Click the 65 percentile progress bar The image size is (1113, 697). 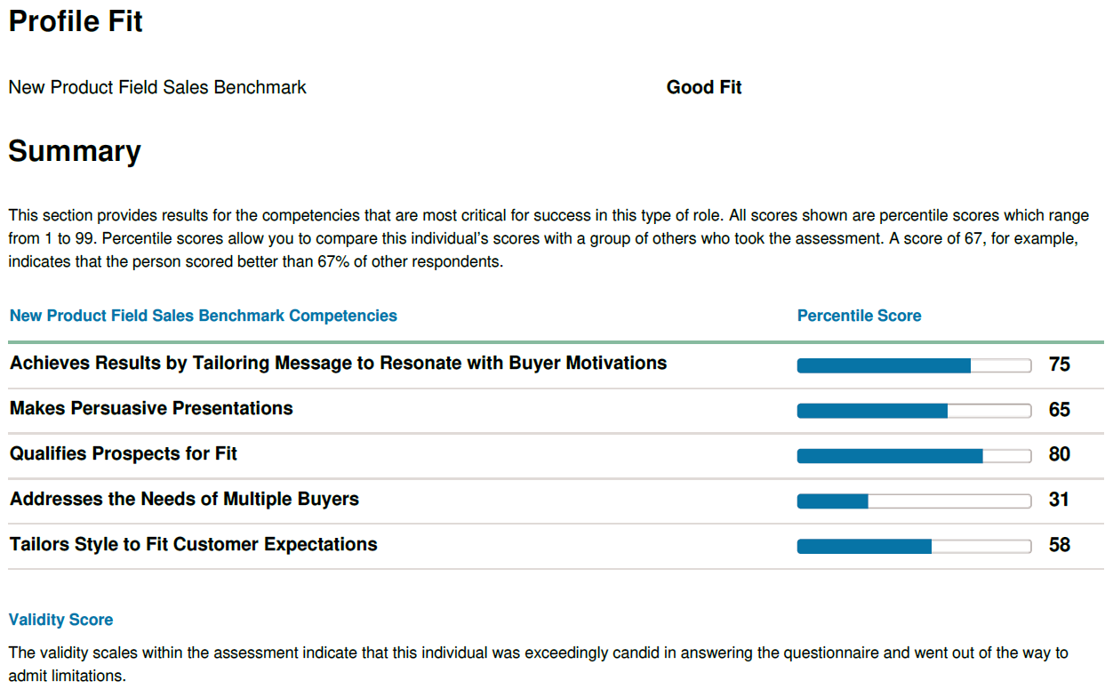pos(914,411)
